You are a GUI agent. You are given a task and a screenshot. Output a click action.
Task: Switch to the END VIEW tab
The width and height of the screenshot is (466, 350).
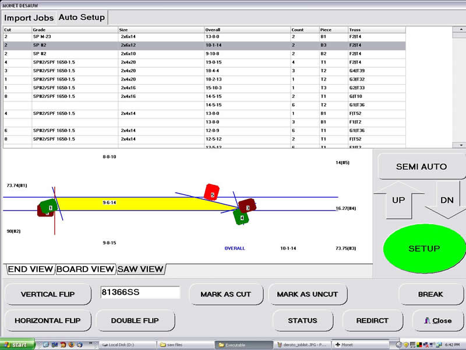[x=30, y=269]
